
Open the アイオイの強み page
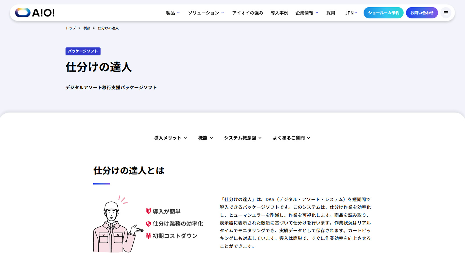click(x=248, y=13)
